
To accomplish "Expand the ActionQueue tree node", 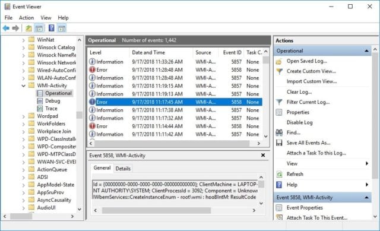I will [24, 170].
